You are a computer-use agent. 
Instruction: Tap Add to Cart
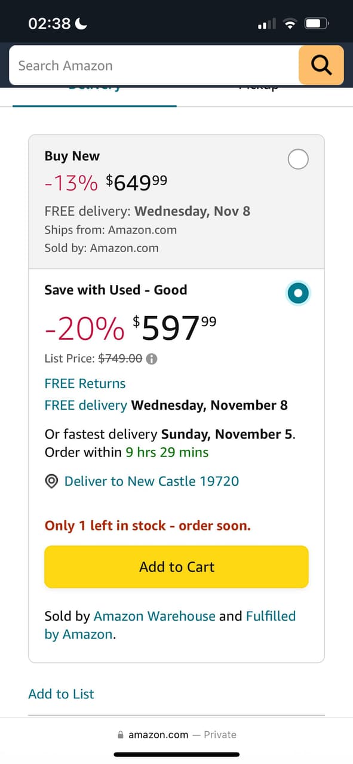[176, 566]
